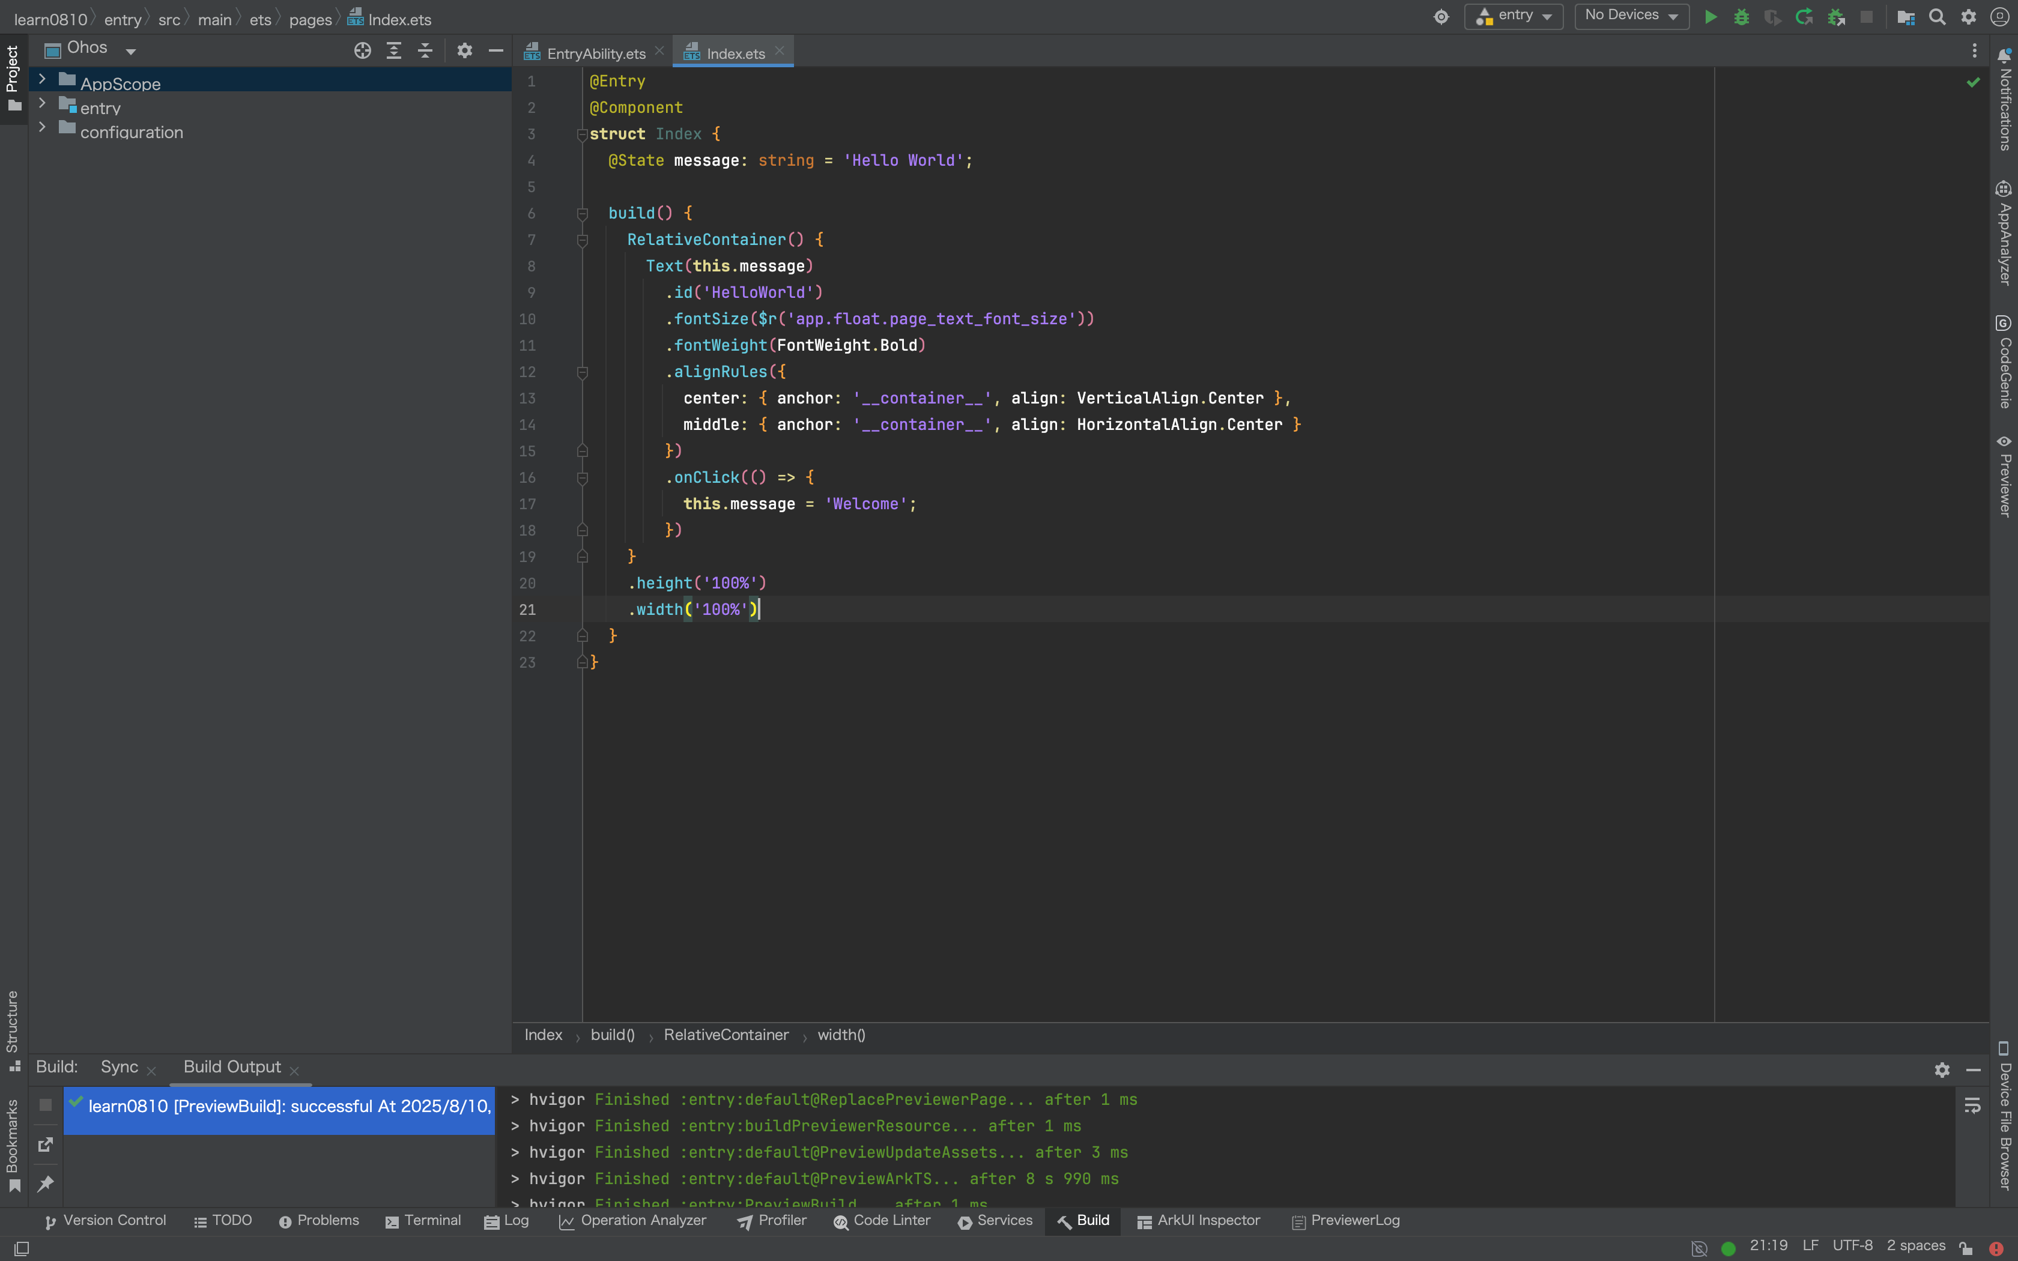Open the Notifications side panel

tap(2004, 99)
